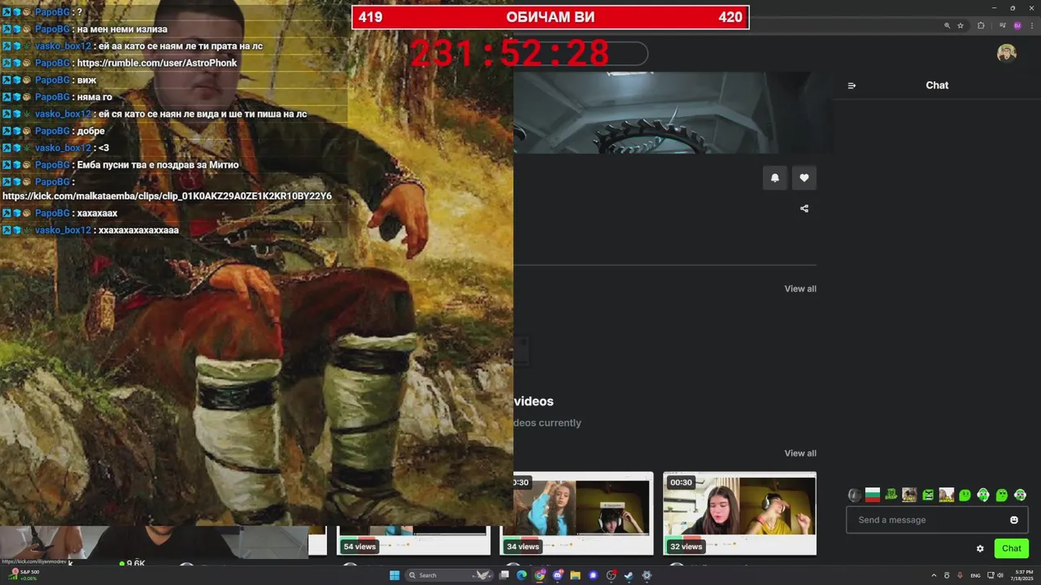The width and height of the screenshot is (1041, 585).
Task: Open the Windows Start menu
Action: click(x=394, y=575)
